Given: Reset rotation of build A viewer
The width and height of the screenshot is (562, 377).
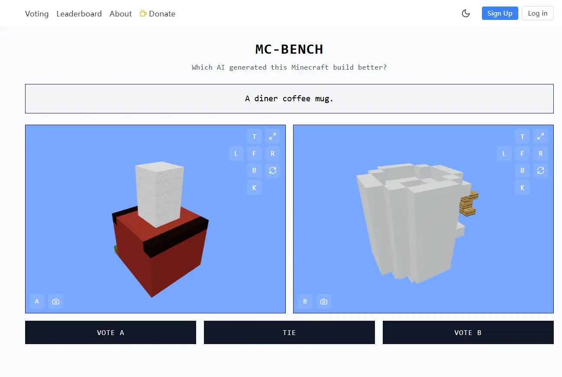Looking at the screenshot, I should (x=272, y=171).
